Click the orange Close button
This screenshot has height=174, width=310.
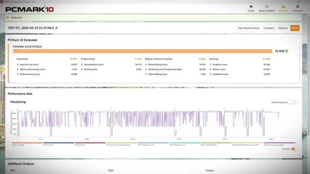click(295, 28)
